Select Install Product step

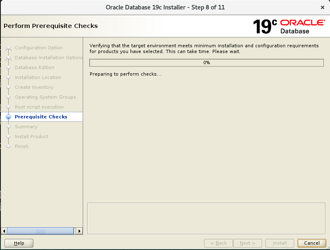[31, 137]
